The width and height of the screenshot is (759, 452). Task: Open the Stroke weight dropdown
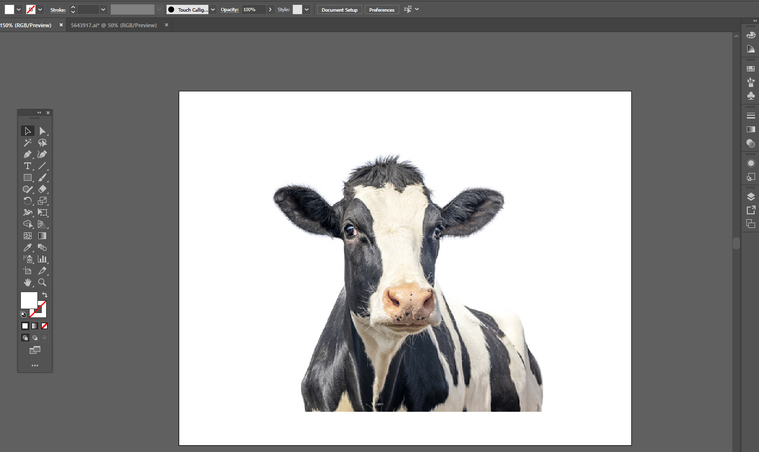click(103, 9)
